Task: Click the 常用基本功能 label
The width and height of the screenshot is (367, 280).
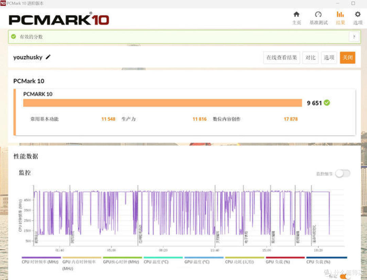Action: click(x=45, y=119)
